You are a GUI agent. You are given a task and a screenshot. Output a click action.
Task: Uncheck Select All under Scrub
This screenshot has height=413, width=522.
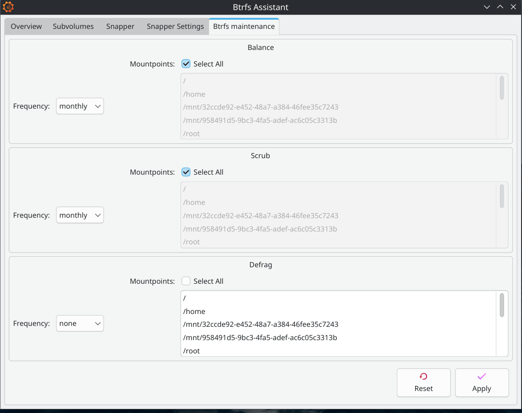pyautogui.click(x=186, y=172)
